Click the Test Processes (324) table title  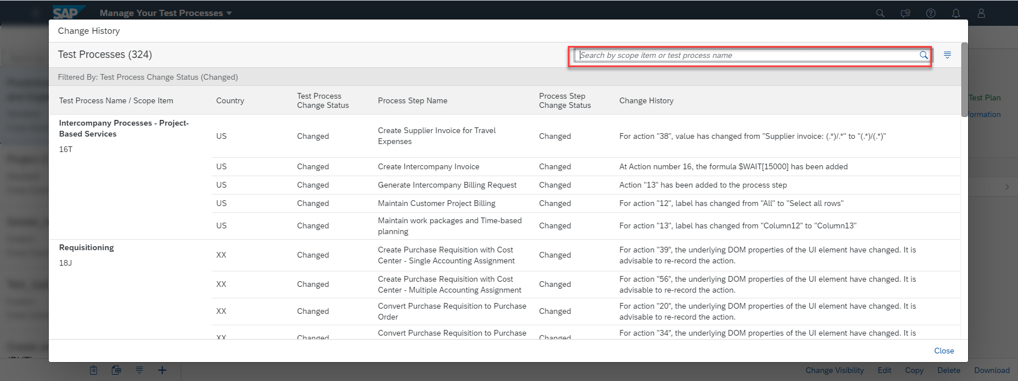click(105, 55)
